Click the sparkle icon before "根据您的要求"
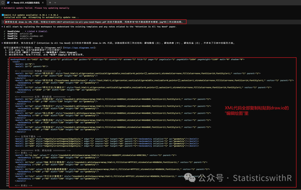 point(2,43)
